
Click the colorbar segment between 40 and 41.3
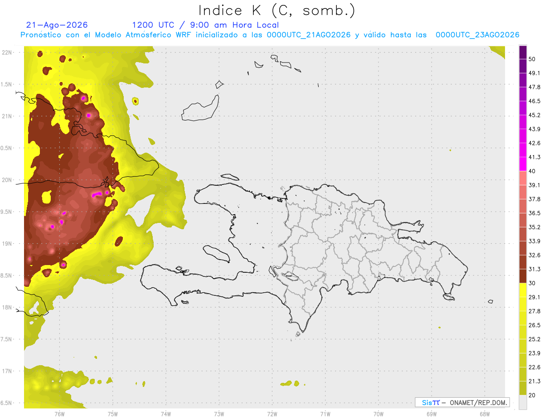point(523,164)
